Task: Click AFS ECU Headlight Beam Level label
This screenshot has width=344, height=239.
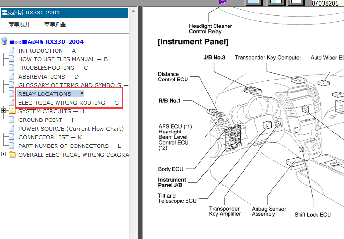Action: coord(175,137)
